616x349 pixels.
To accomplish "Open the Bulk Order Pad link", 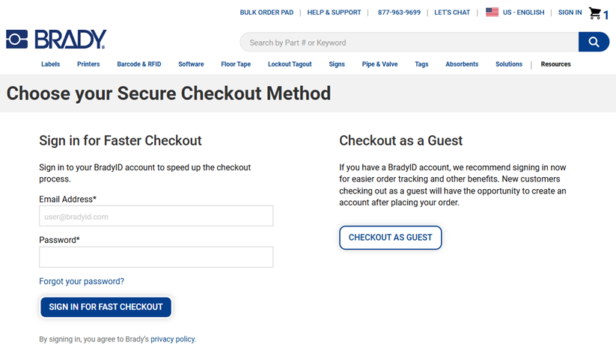I will coord(266,13).
